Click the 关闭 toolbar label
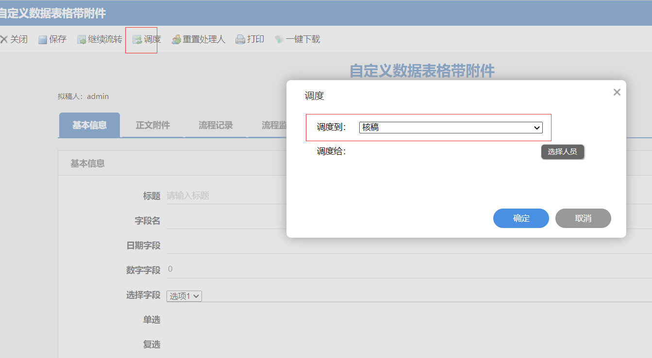 [19, 40]
